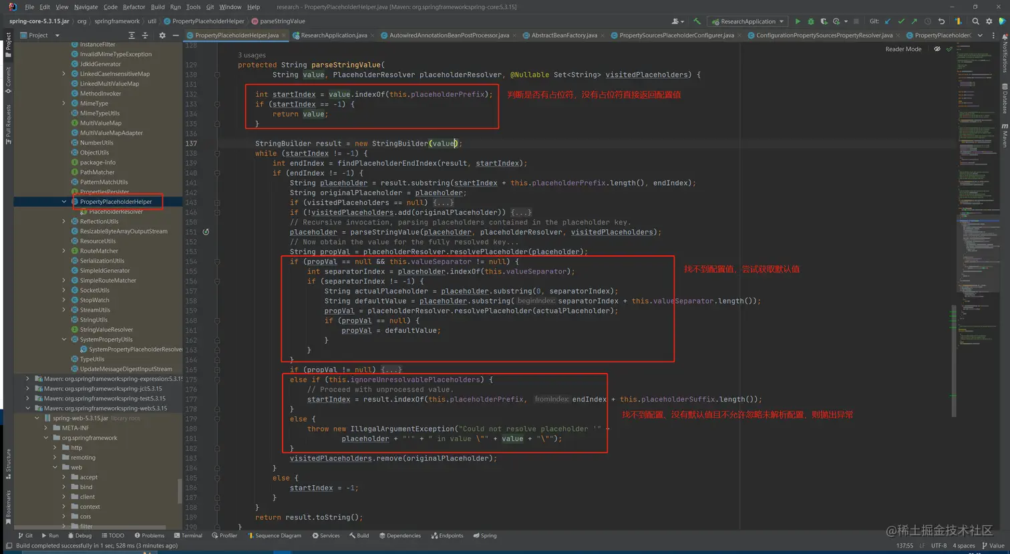The height and width of the screenshot is (554, 1010).
Task: Click the JetBrains account icon at toolbar end
Action: coord(1003,21)
